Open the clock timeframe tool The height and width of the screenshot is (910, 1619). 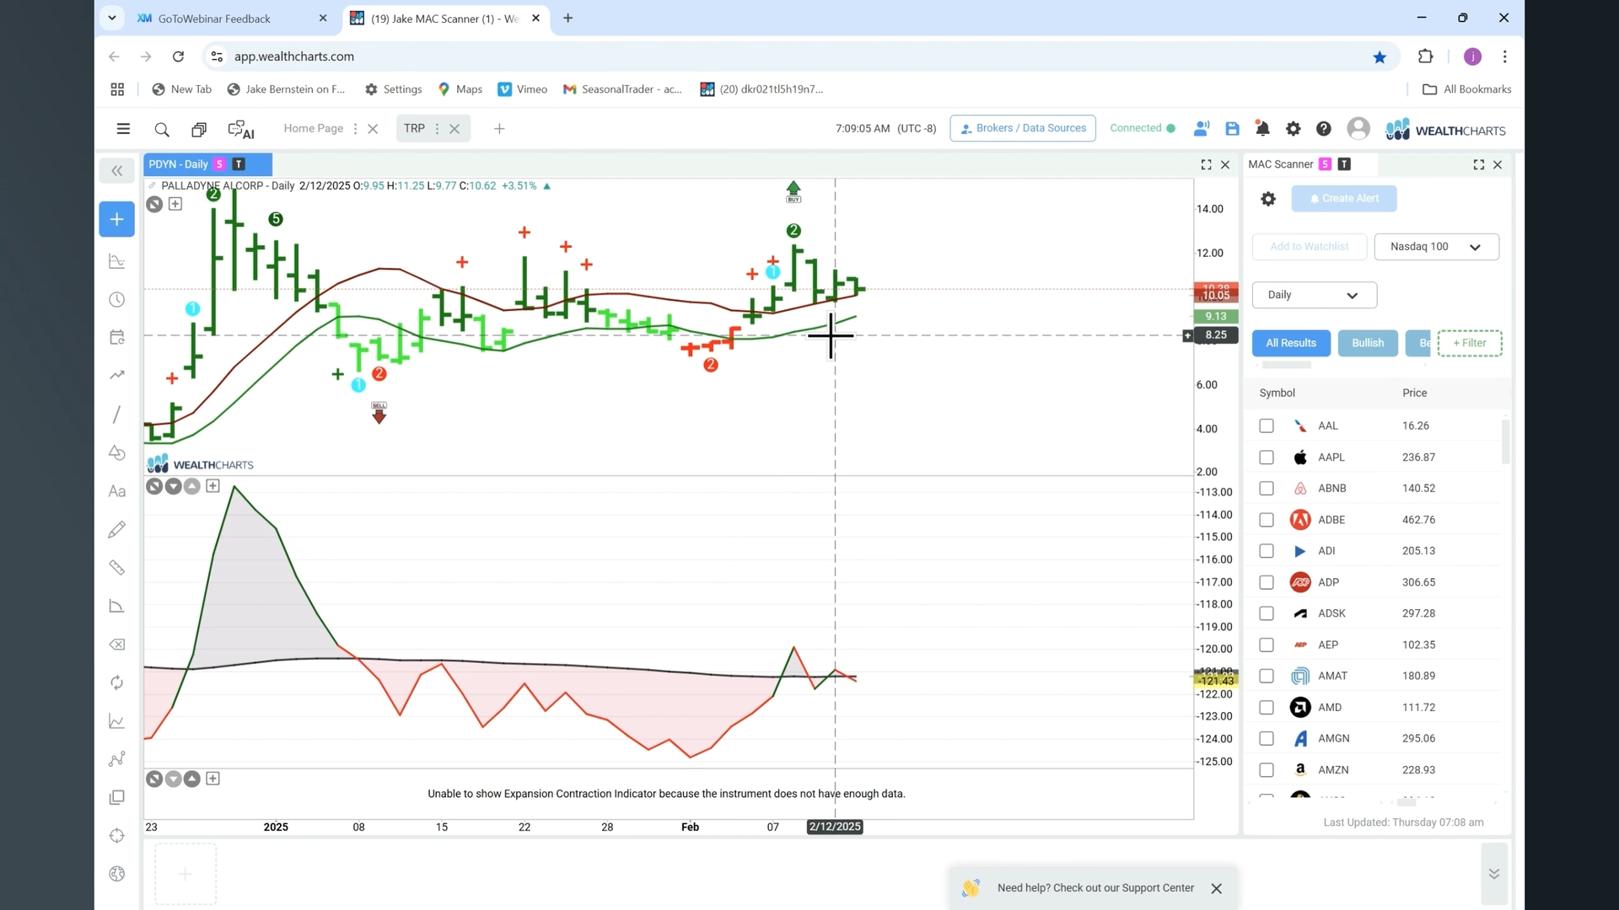coord(117,300)
